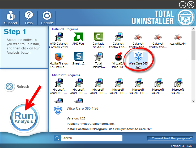Select Wise Care 365 4.26 program
Viewport: 196px width, 148px height.
click(x=138, y=61)
